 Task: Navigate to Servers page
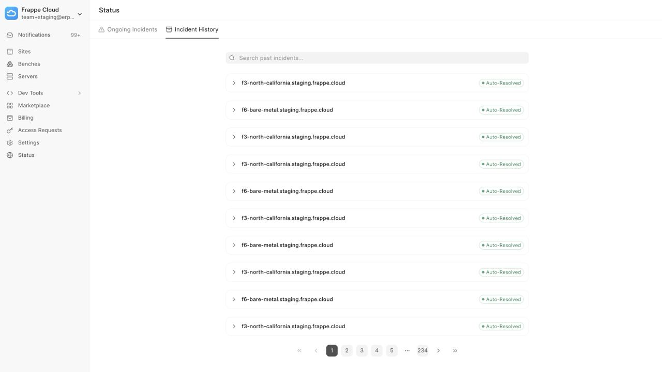(x=28, y=76)
